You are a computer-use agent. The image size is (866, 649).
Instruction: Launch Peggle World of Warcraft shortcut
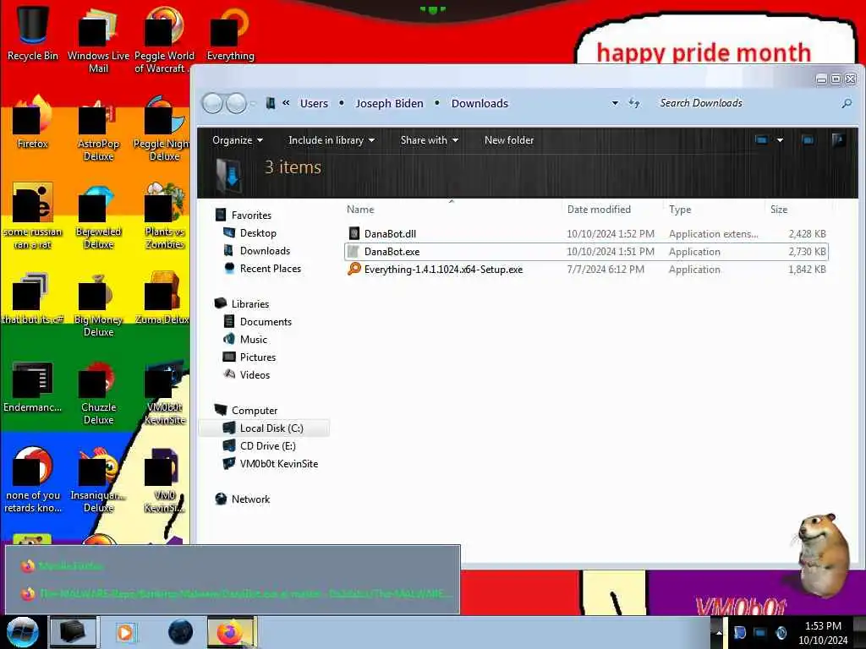pos(164,39)
